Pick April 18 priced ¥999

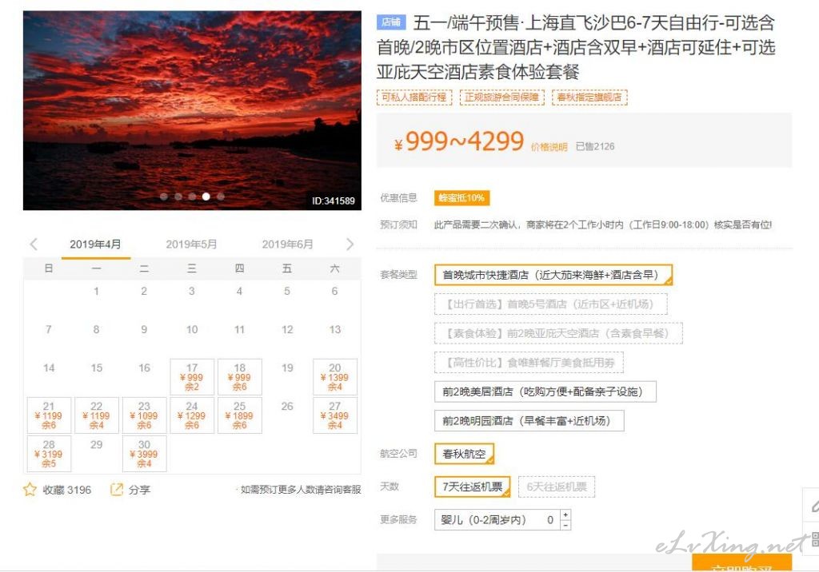(240, 377)
